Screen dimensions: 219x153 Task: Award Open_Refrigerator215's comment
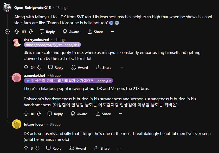click(71, 32)
